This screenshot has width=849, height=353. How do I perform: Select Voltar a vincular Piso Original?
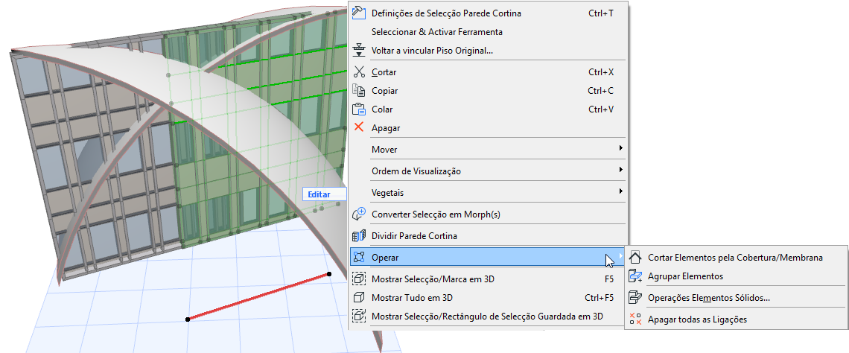pos(488,51)
